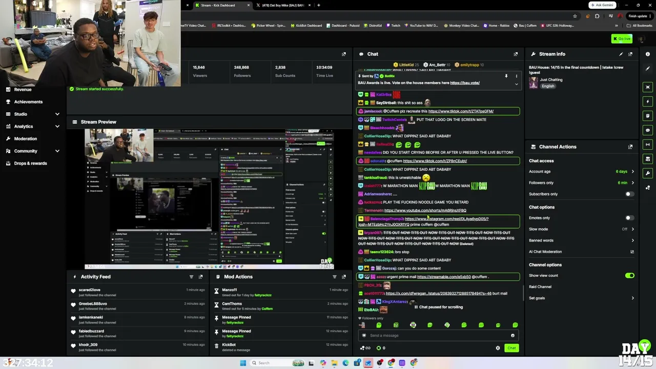Toggle Subscribers only chat mode
This screenshot has width=656, height=369.
(x=629, y=194)
